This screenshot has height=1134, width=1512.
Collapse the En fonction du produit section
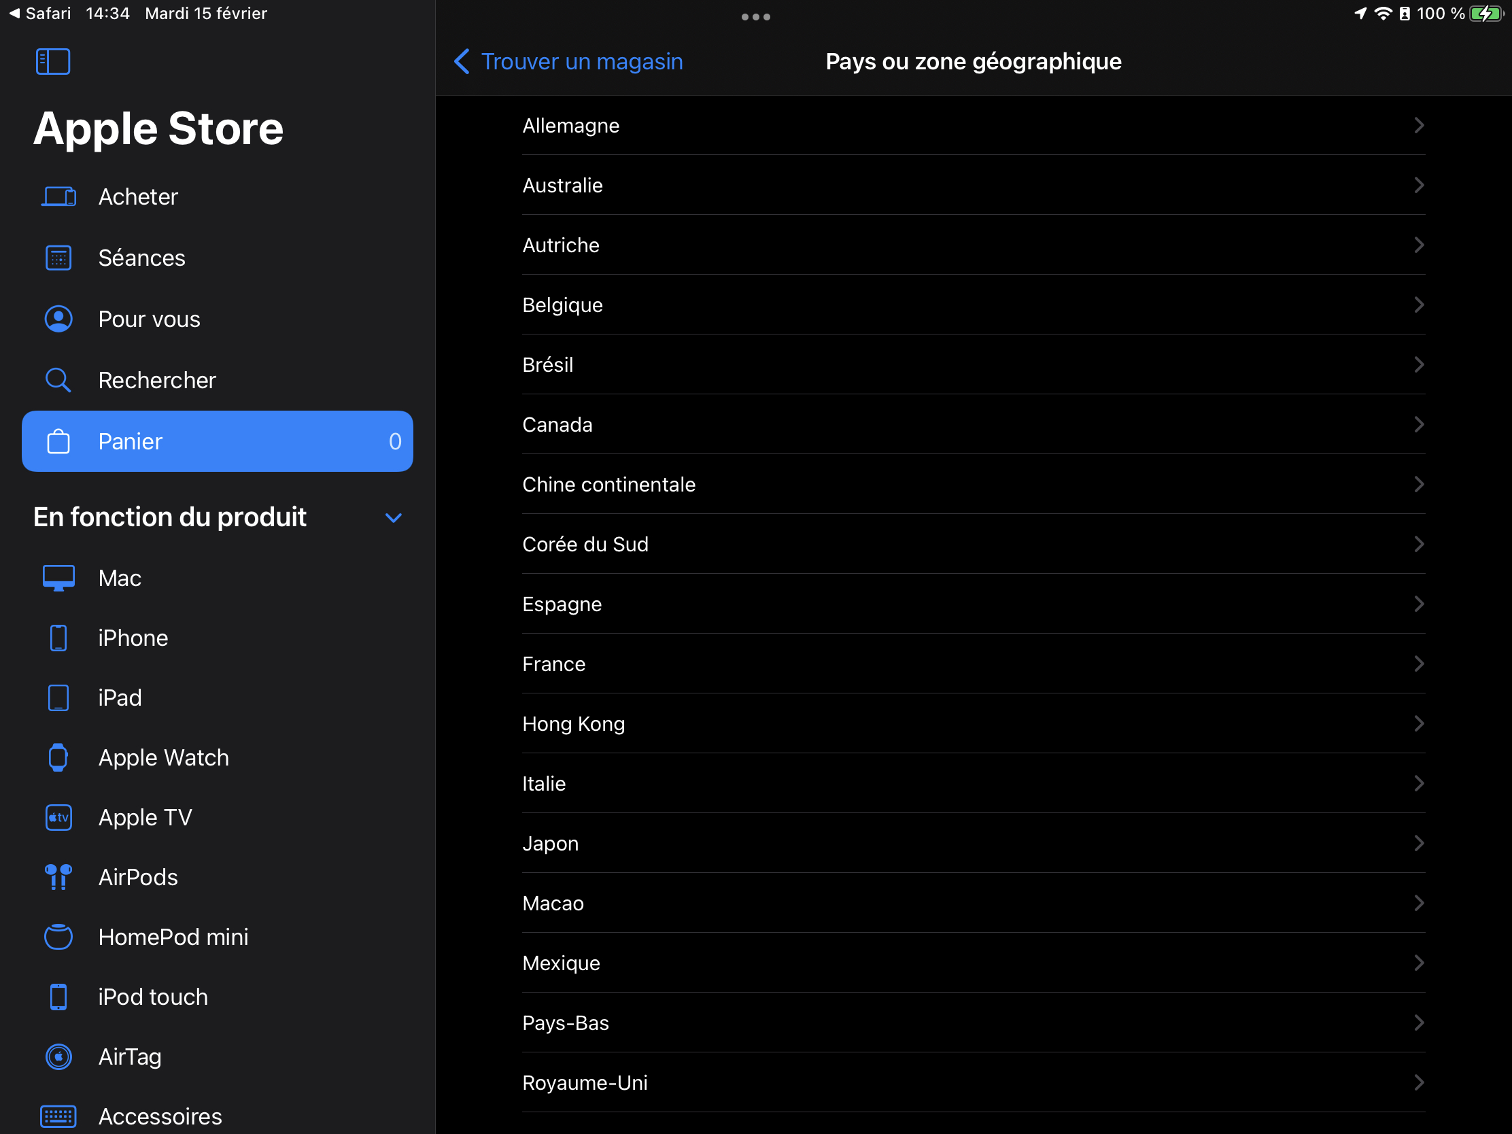[393, 517]
